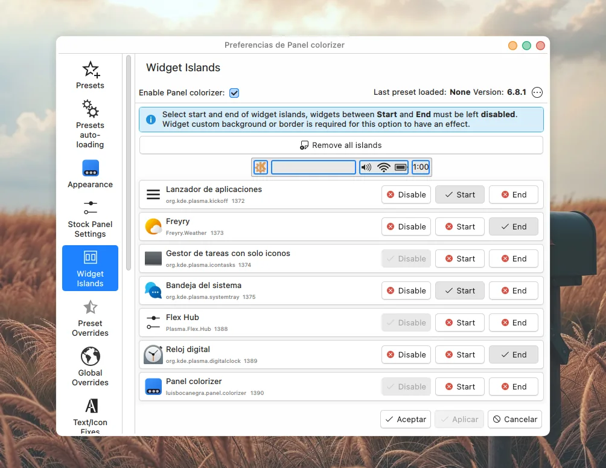Set Flex Hub as island End
The width and height of the screenshot is (606, 468).
pyautogui.click(x=513, y=322)
